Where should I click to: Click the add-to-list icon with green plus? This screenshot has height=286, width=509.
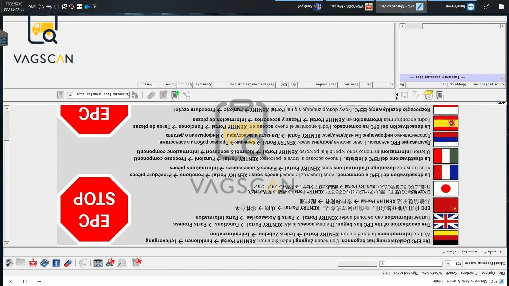[175, 95]
